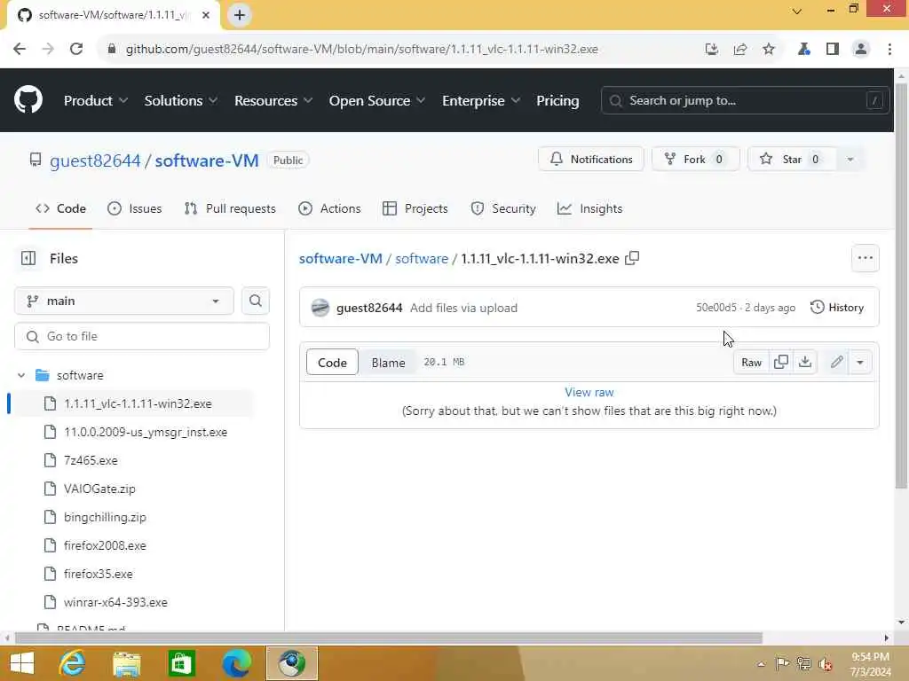Focus the Go to file input
This screenshot has height=681, width=909.
[142, 336]
